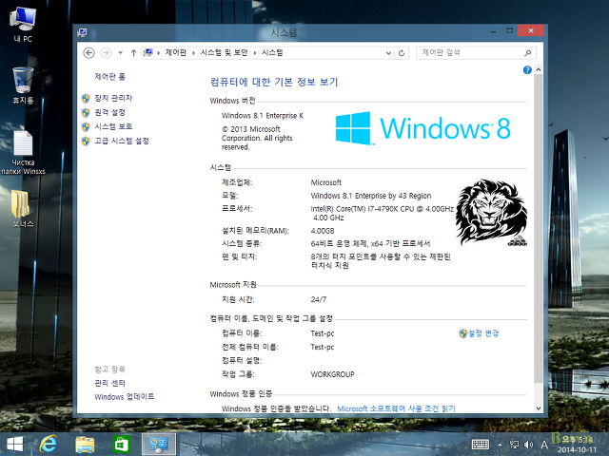The height and width of the screenshot is (456, 609).
Task: Click Control Panel taskbar button
Action: [x=159, y=444]
